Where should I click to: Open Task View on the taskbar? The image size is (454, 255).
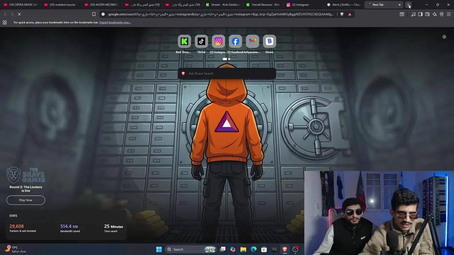tap(222, 249)
